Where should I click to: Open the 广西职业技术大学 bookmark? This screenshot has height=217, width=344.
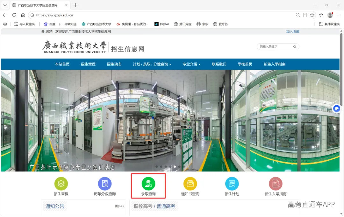[x=97, y=24]
